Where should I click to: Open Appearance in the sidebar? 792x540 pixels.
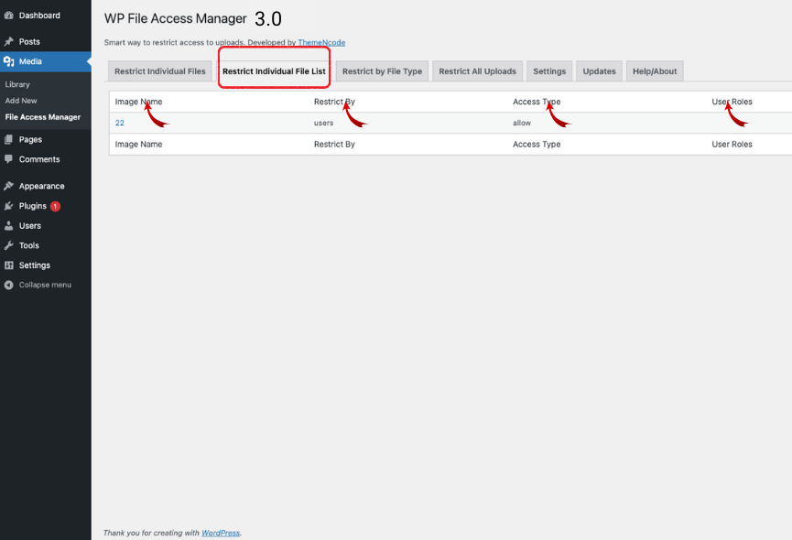click(42, 186)
